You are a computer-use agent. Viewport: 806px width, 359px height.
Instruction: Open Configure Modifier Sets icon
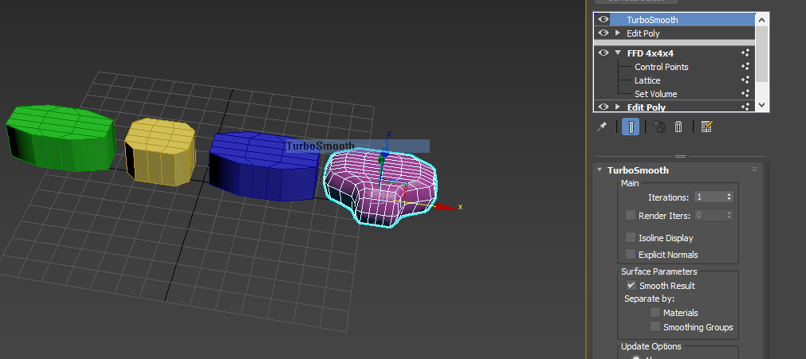click(x=706, y=127)
